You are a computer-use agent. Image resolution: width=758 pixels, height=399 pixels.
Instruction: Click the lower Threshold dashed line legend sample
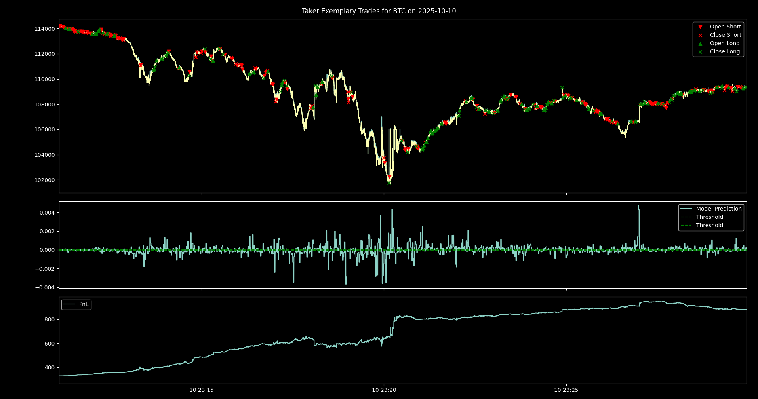(x=686, y=225)
